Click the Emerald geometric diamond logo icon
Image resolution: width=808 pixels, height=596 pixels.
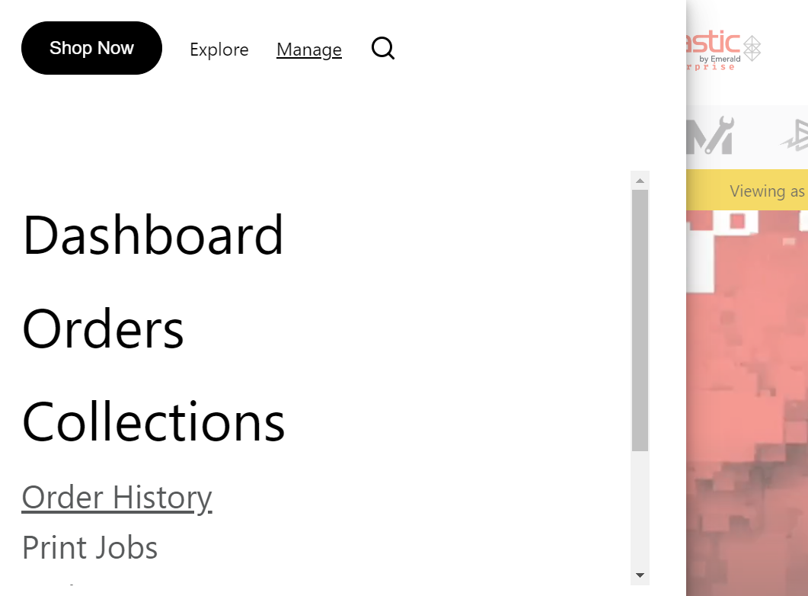click(x=752, y=48)
